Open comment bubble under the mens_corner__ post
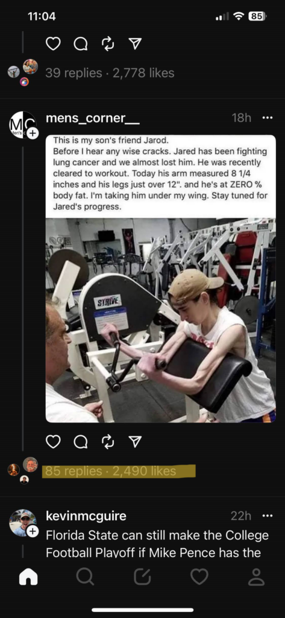The image size is (285, 618). [81, 442]
